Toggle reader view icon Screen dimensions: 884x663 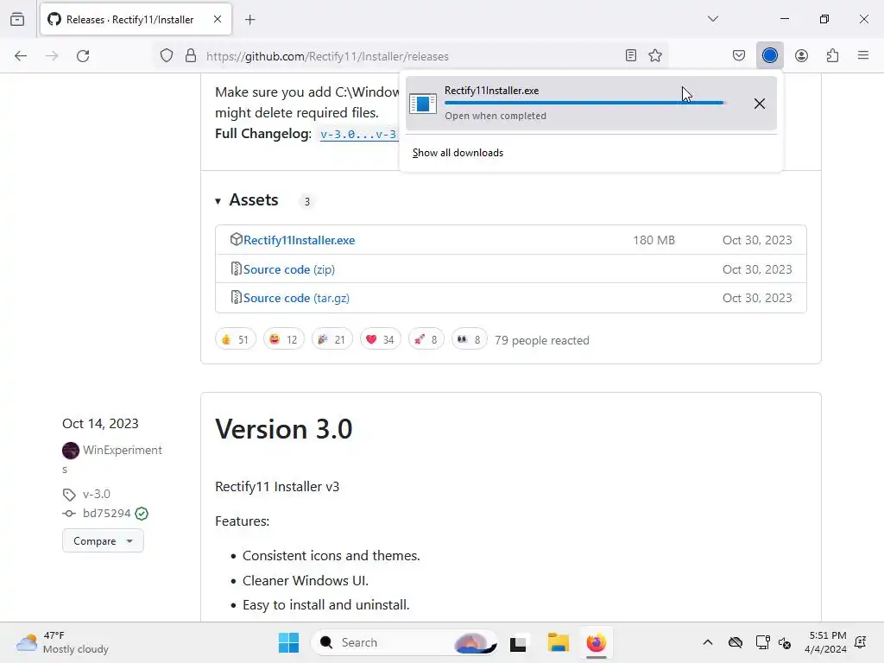[631, 55]
